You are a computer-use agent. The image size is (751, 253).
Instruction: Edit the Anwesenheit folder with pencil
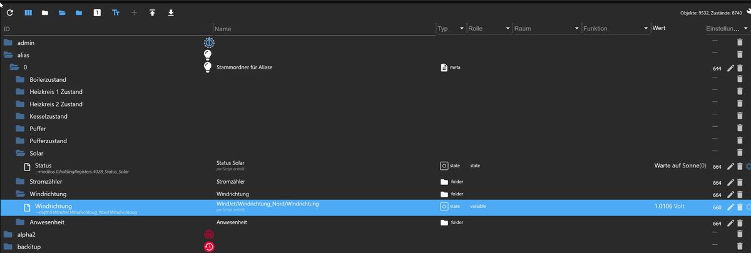(730, 222)
